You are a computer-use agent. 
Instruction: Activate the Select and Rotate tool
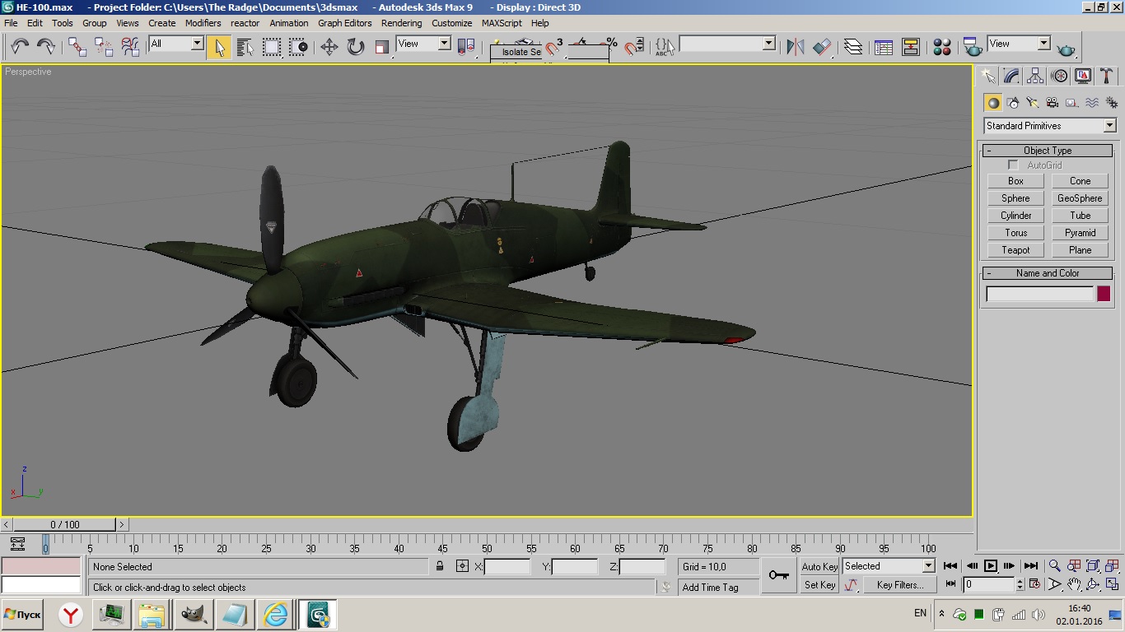(356, 47)
